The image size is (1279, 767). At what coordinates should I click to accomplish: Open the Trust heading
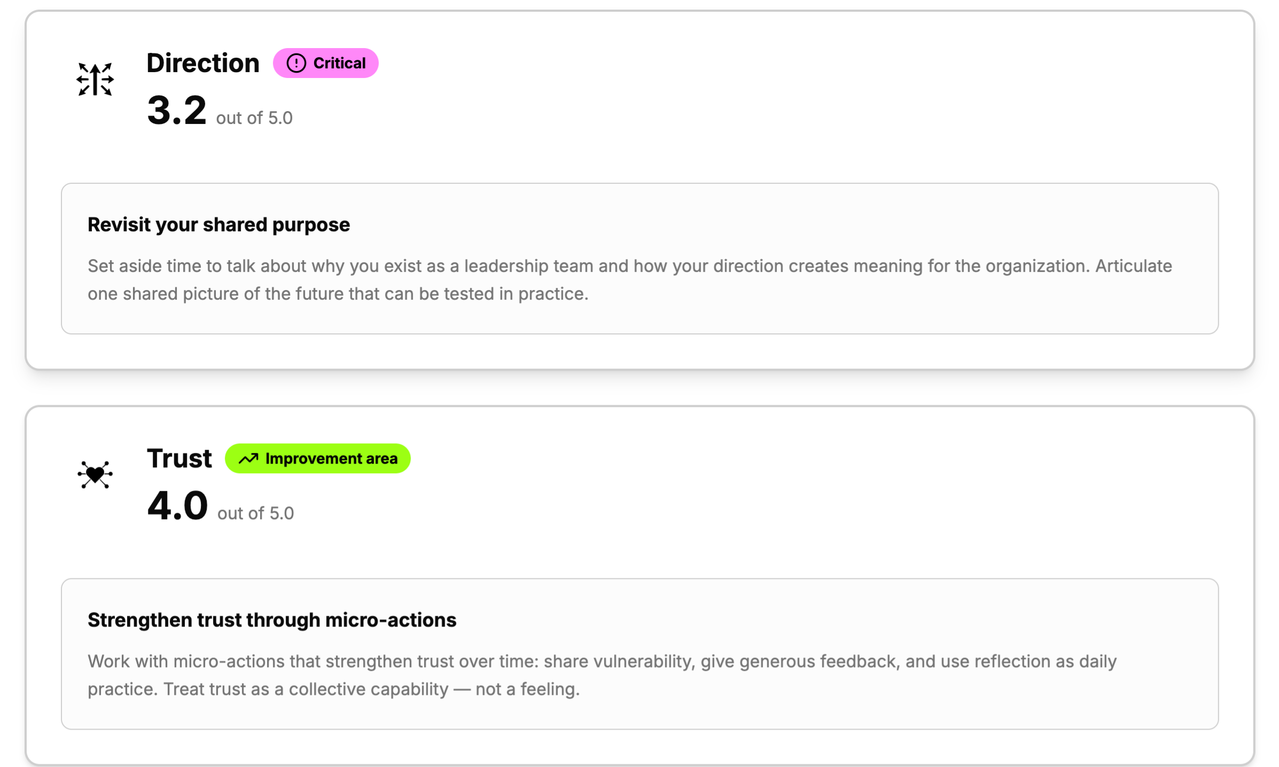click(x=179, y=458)
